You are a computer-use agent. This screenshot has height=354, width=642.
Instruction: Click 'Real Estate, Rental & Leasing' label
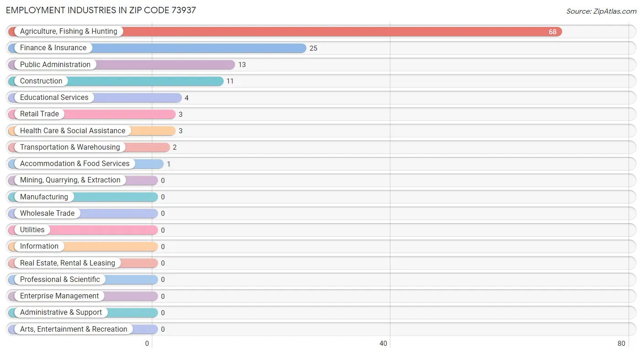pos(68,263)
